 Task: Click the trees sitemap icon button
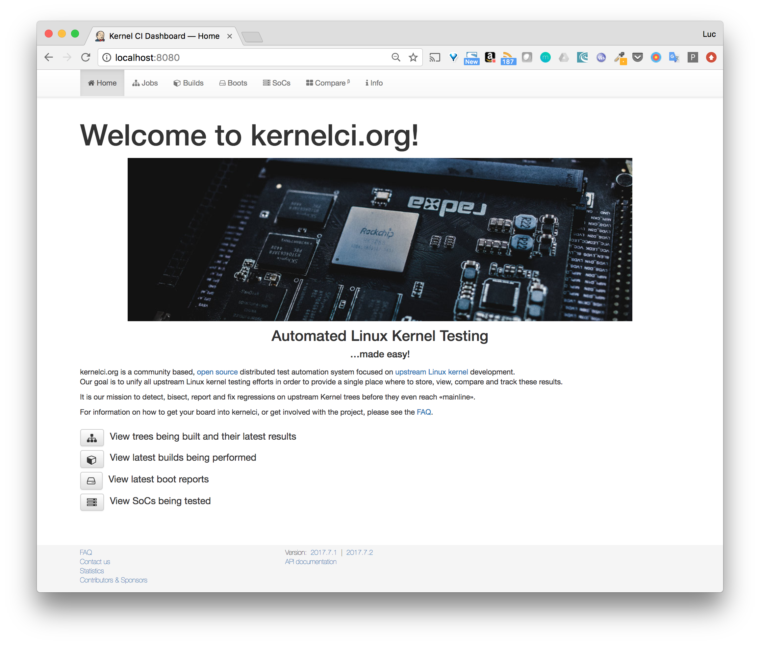point(92,438)
